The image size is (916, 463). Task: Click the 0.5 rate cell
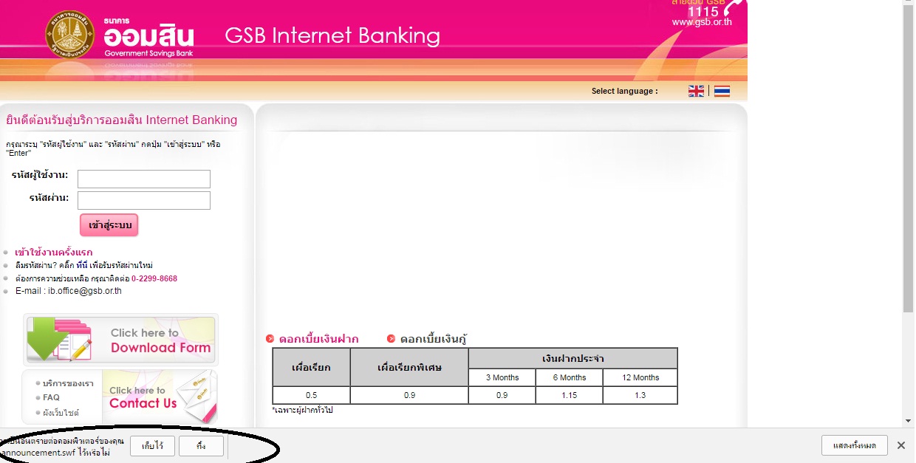(311, 395)
